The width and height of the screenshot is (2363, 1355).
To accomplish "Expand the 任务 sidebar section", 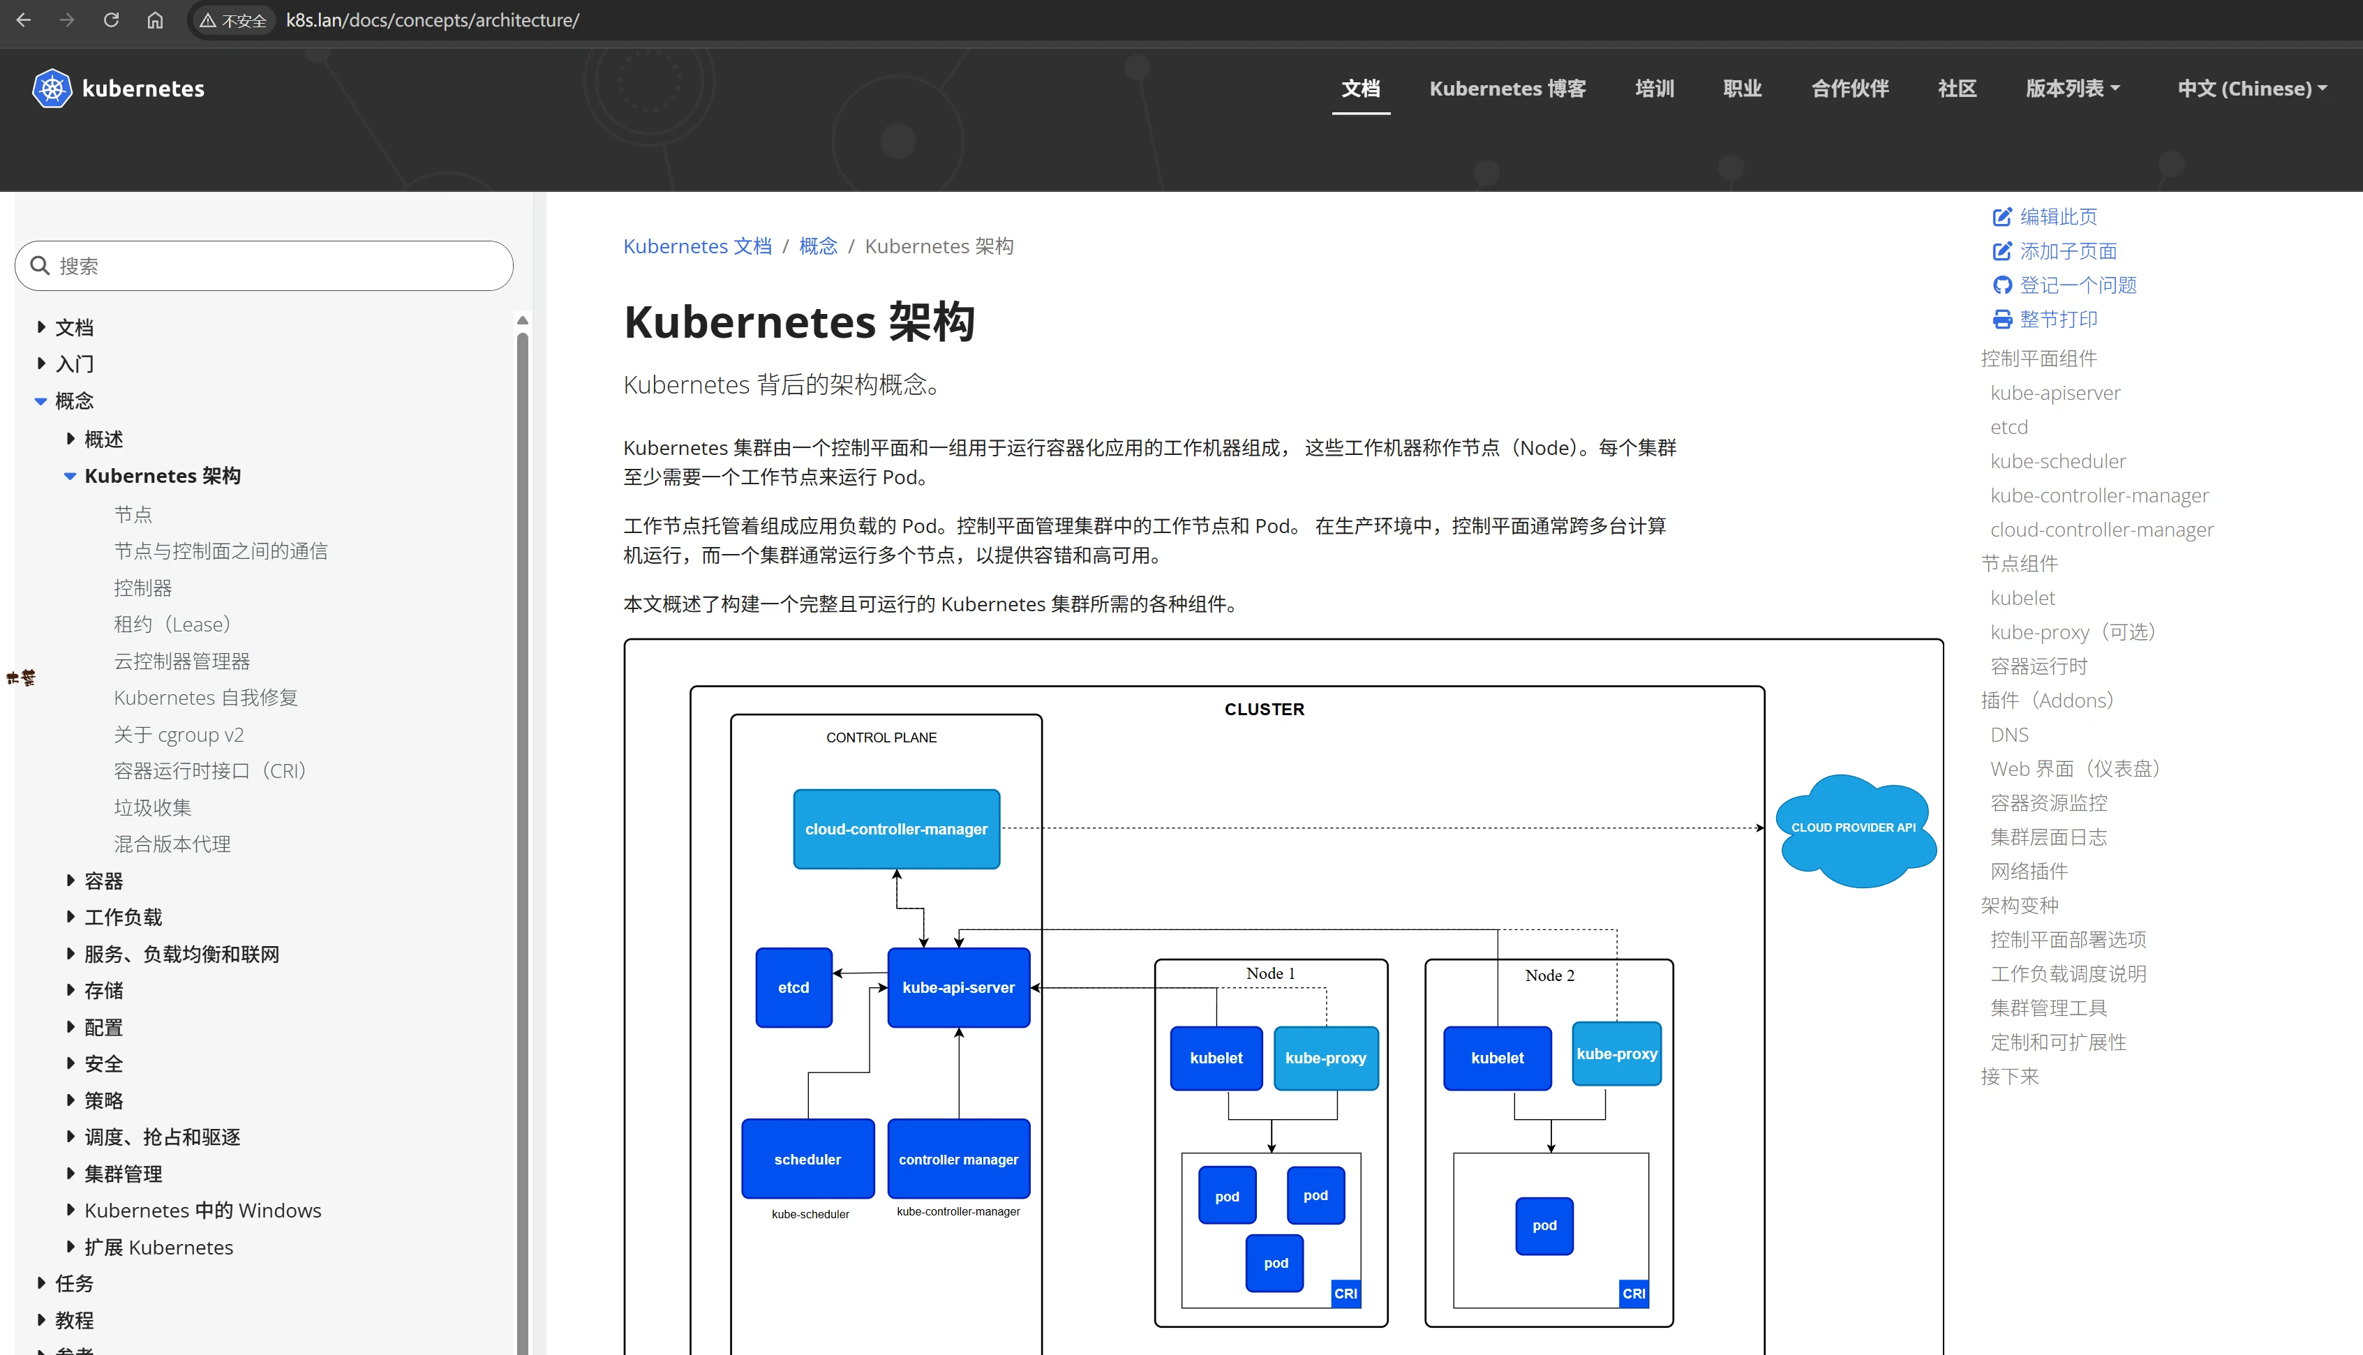I will pos(41,1283).
